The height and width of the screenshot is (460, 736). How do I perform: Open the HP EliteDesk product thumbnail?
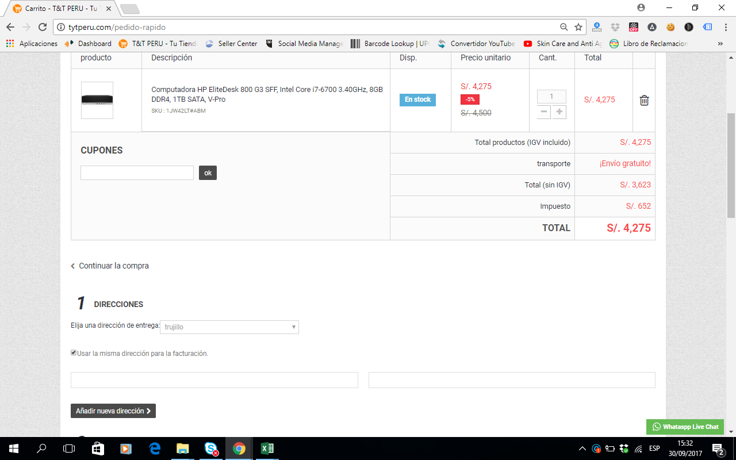pyautogui.click(x=97, y=100)
